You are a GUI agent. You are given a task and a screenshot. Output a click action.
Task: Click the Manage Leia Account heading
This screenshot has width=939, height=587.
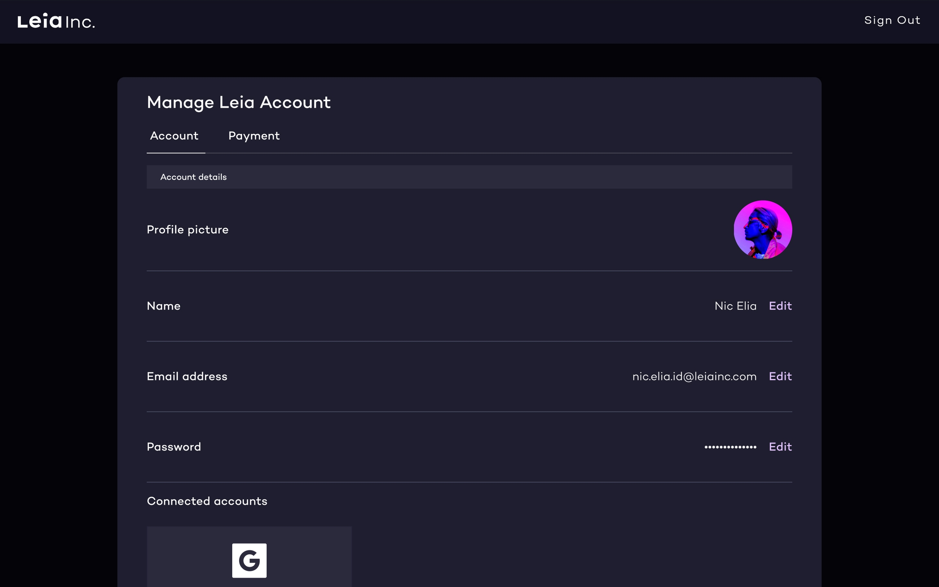click(238, 102)
